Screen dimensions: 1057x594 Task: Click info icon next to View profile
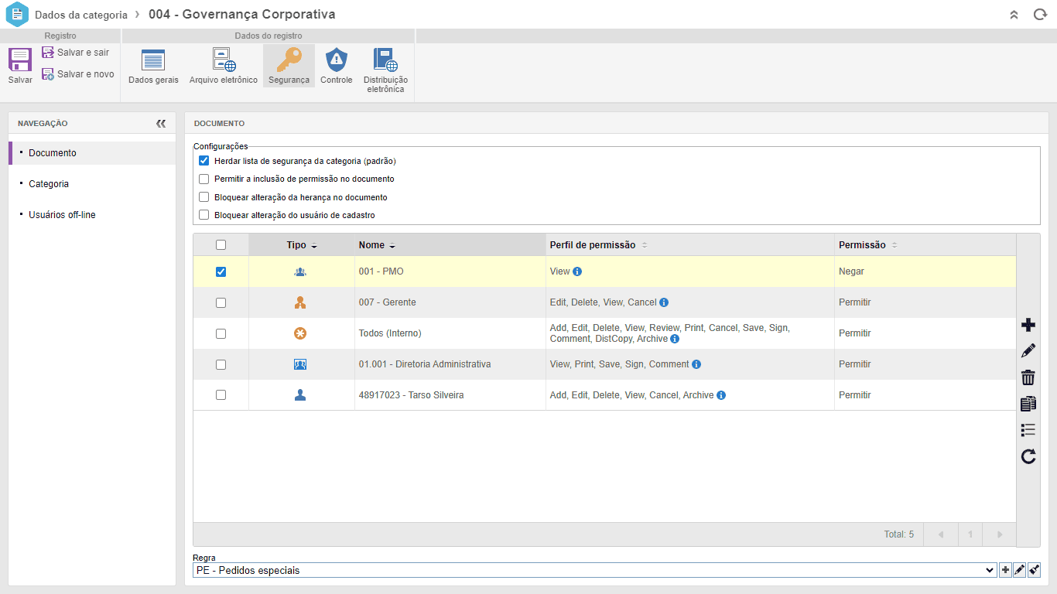[x=577, y=271]
